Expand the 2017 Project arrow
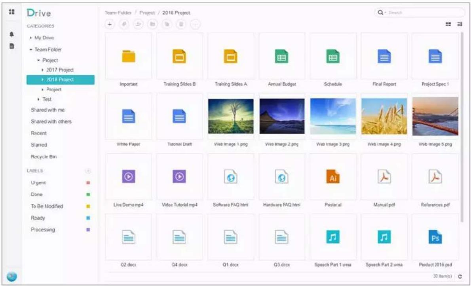This screenshot has width=471, height=286. pyautogui.click(x=42, y=70)
